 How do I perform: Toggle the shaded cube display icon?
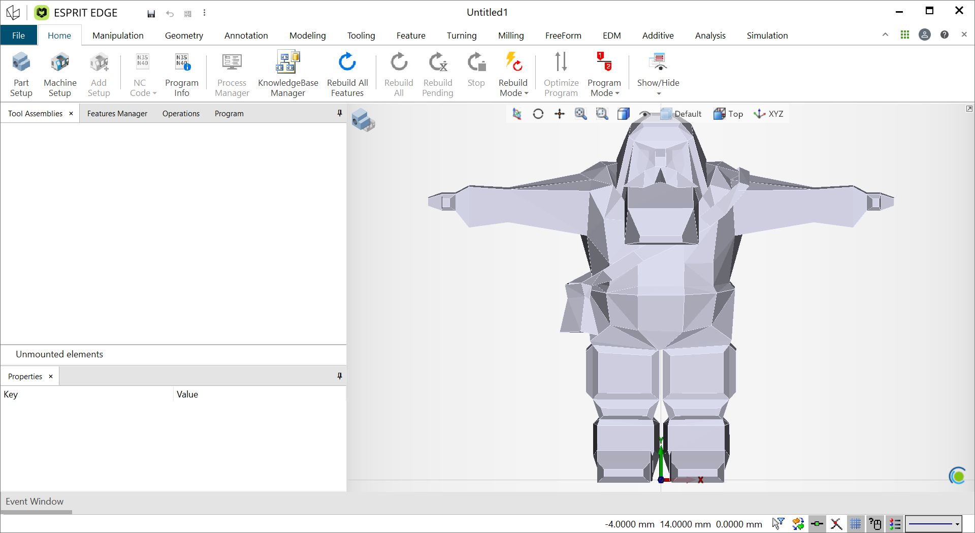(x=624, y=114)
